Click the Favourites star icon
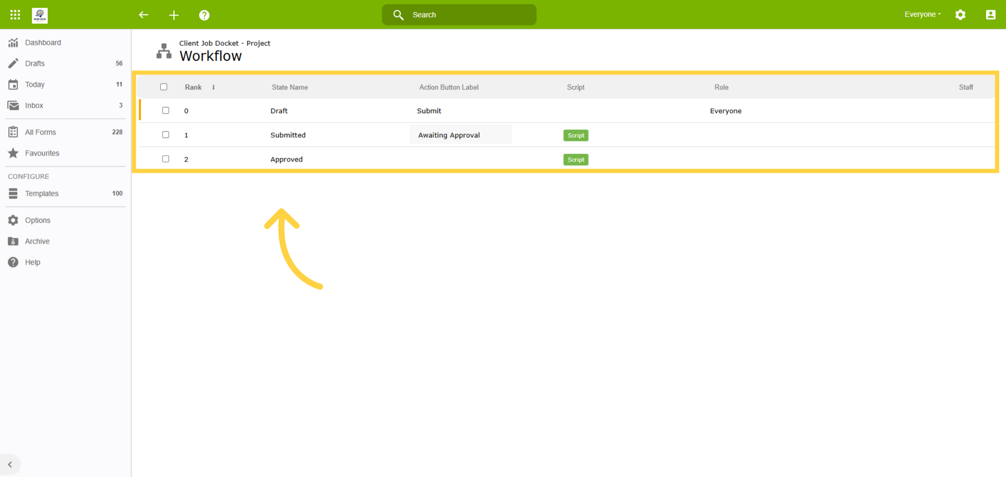Viewport: 1006px width, 477px height. coord(13,153)
